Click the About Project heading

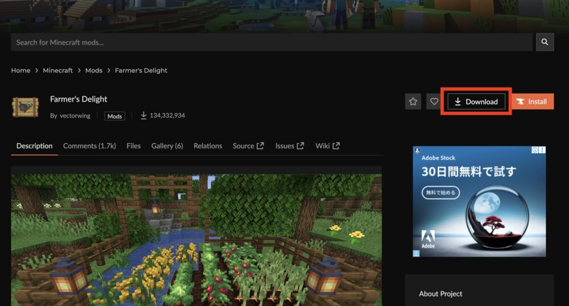pyautogui.click(x=440, y=294)
